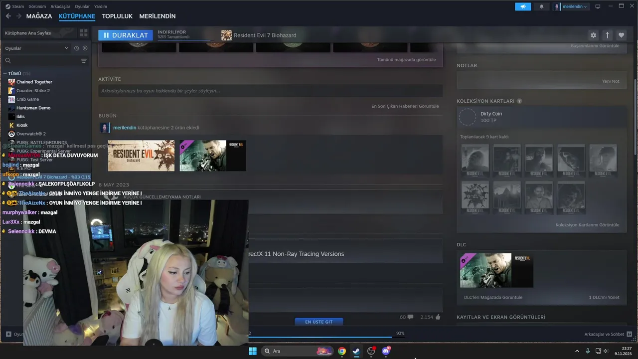
Task: Go forward with the right arrow
Action: tap(18, 16)
